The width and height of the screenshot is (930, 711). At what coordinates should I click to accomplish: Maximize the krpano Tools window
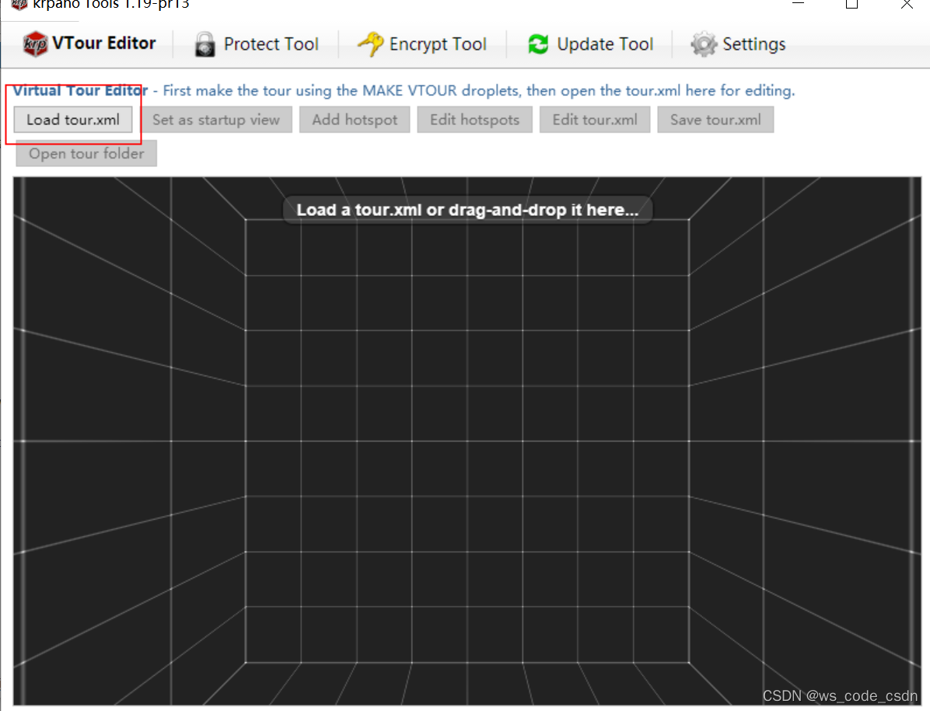tap(851, 4)
